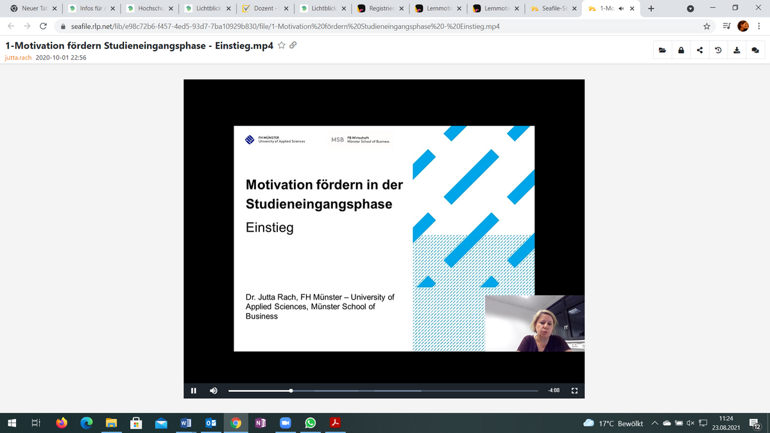
Task: Seek on the video progress bar
Action: [383, 390]
